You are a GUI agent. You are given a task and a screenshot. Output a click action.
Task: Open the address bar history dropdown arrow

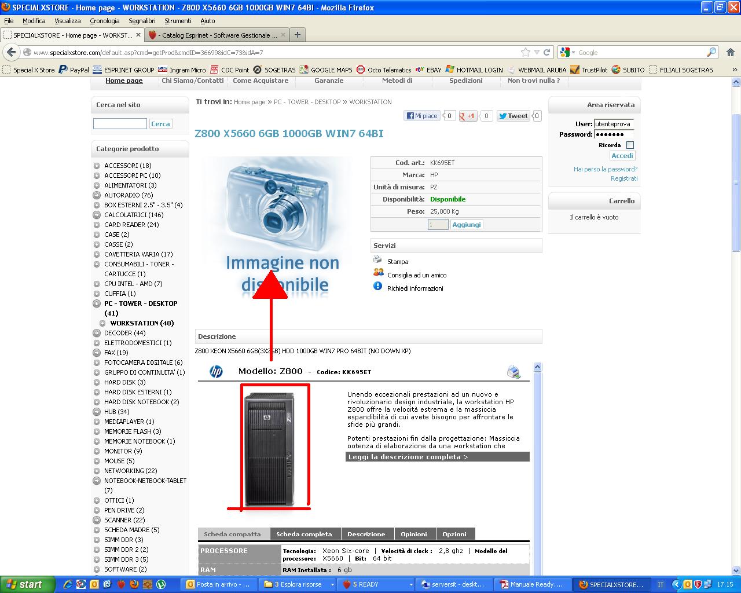(537, 52)
